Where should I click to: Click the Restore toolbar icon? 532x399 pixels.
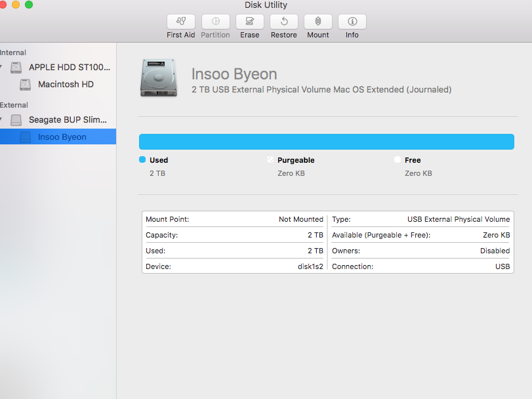[284, 22]
